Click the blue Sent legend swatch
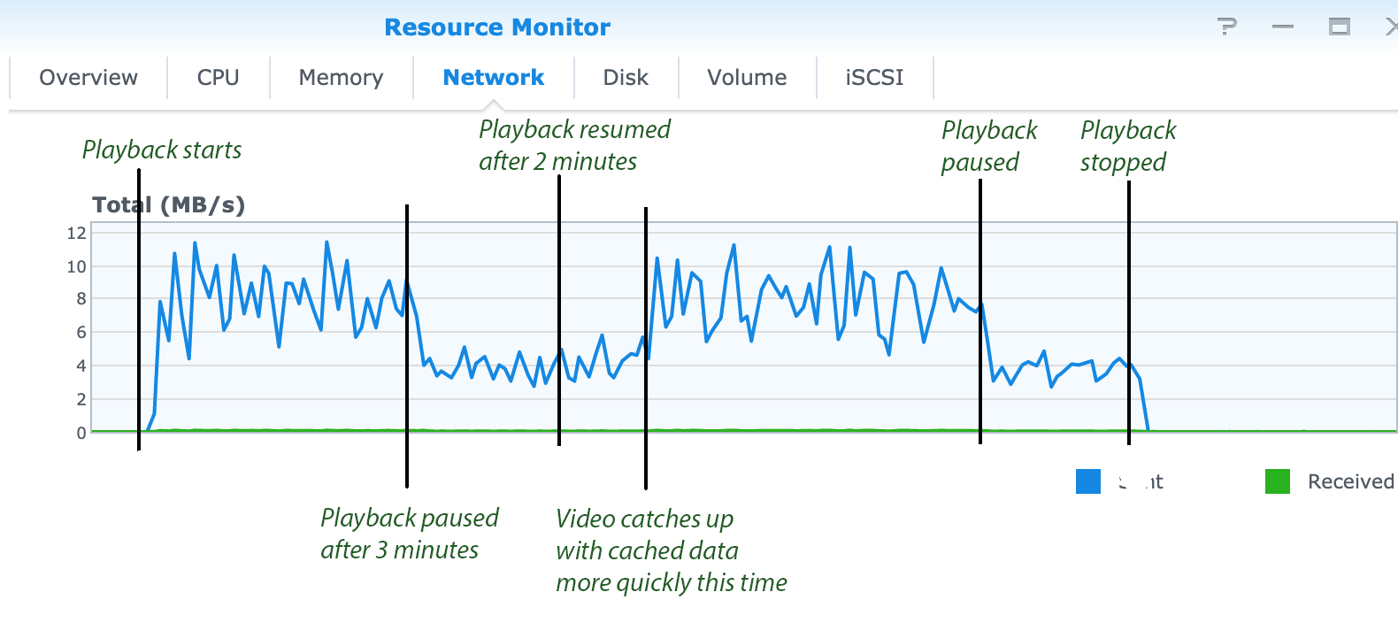 click(x=1087, y=481)
